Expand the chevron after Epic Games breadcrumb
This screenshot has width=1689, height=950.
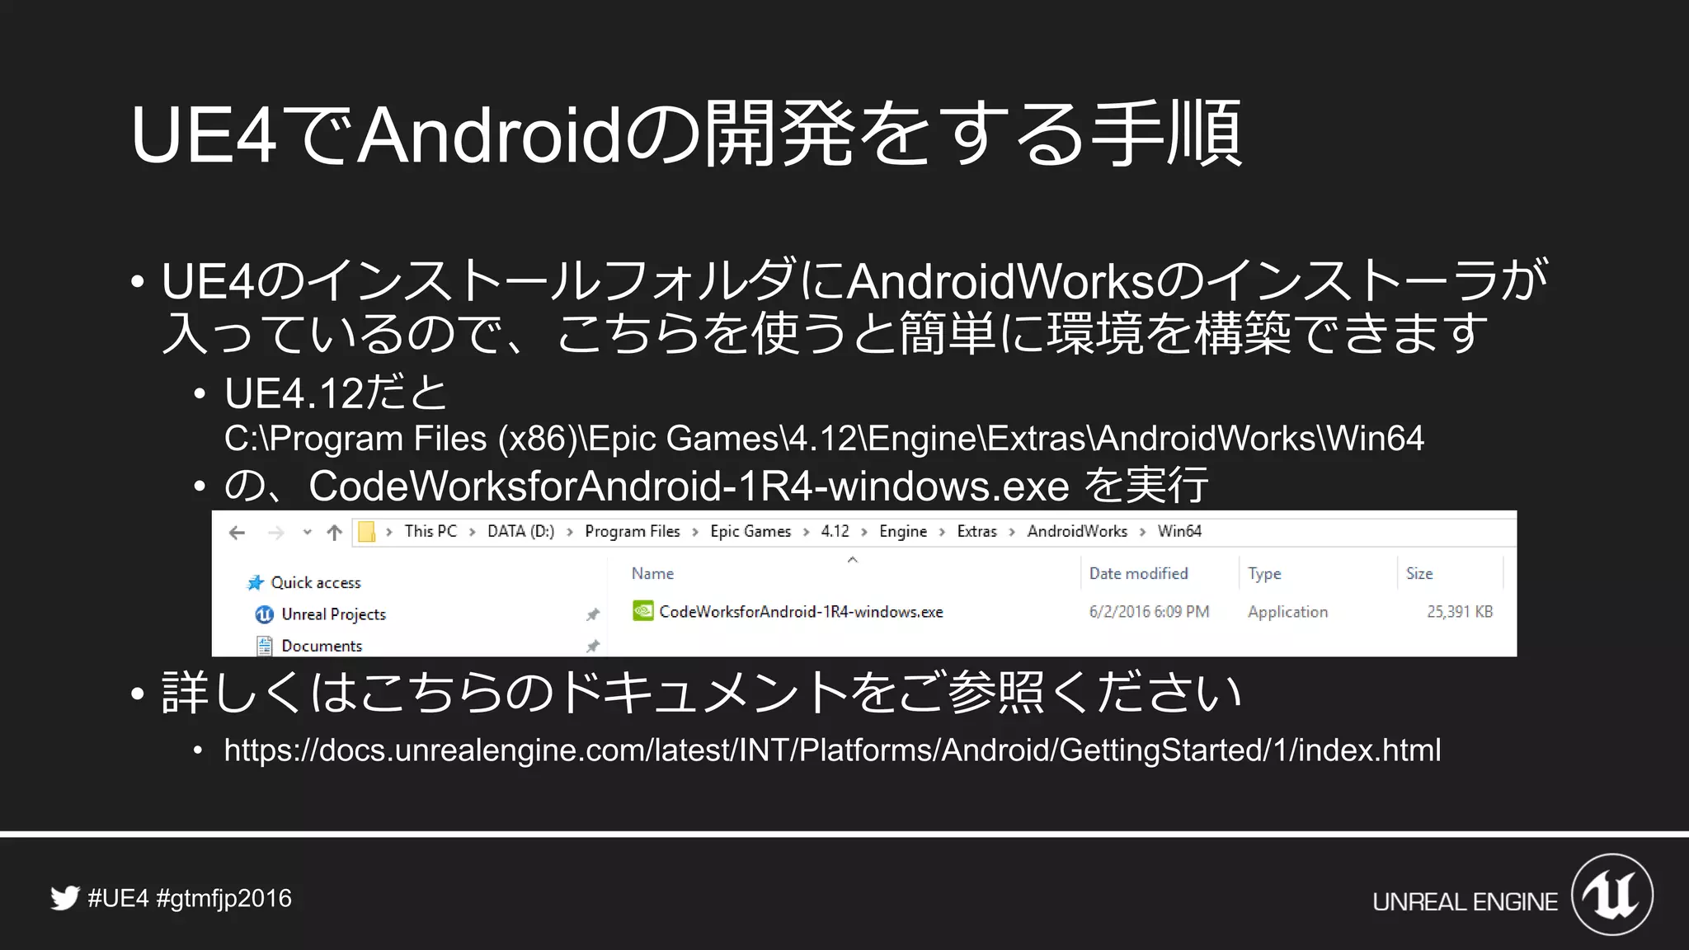click(x=806, y=532)
